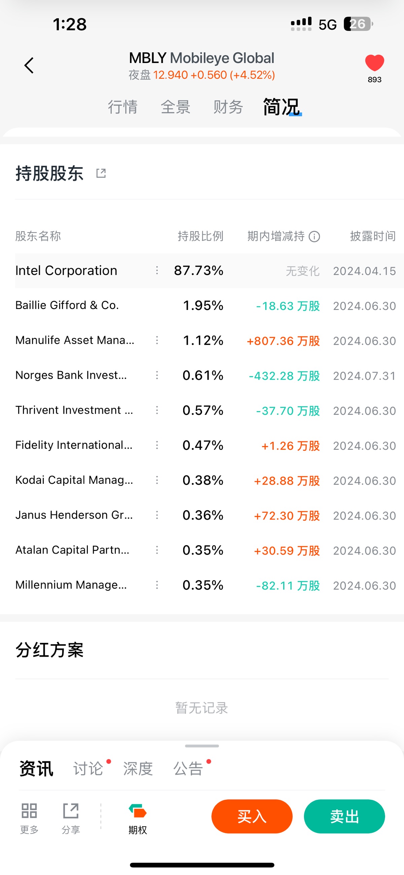Tap the bottom sheet drag handle
404x875 pixels.
click(202, 746)
